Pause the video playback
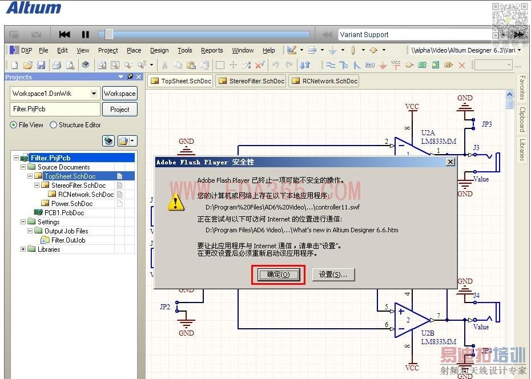 85,34
